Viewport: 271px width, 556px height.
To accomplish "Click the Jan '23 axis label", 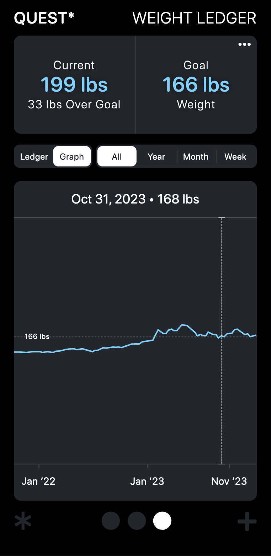I will tap(147, 481).
